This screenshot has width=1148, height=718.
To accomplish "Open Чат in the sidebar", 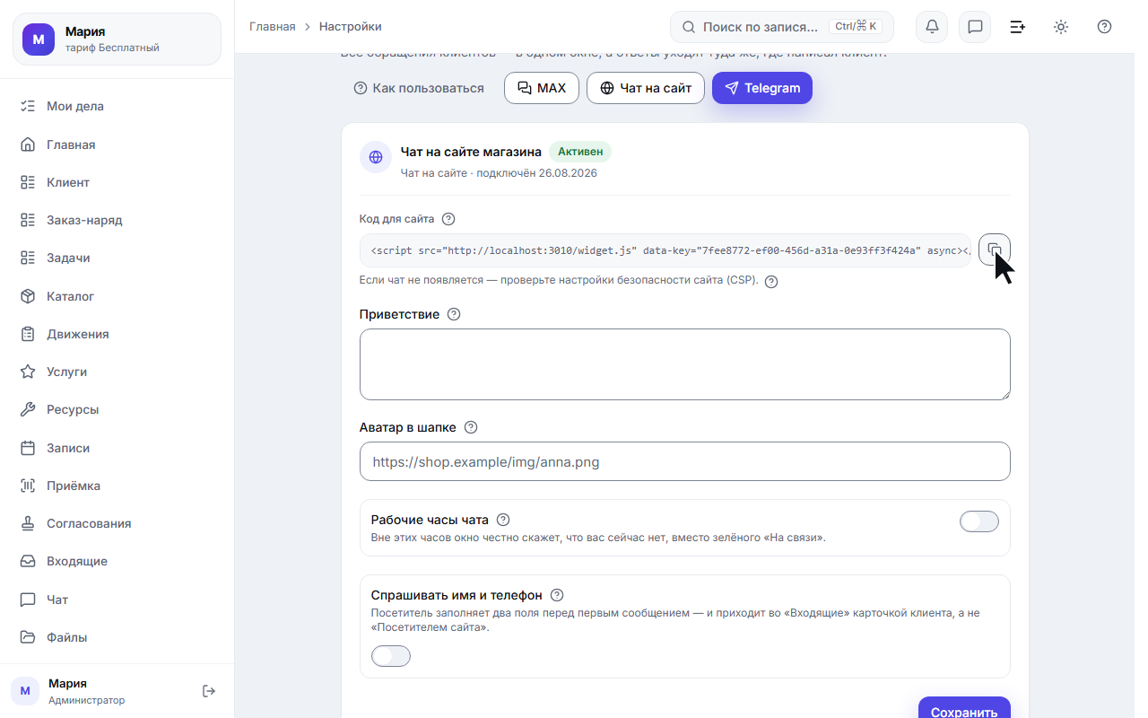I will (117, 600).
